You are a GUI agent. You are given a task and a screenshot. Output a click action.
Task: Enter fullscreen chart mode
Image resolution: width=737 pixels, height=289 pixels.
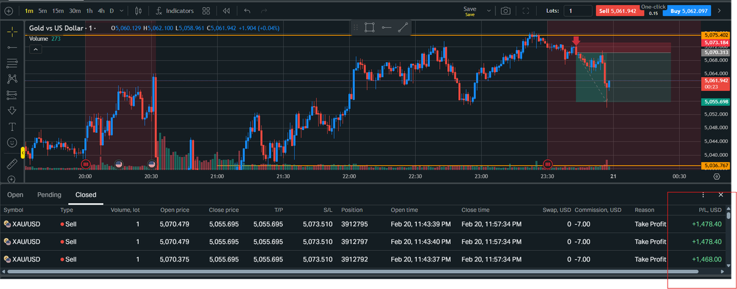pyautogui.click(x=526, y=10)
